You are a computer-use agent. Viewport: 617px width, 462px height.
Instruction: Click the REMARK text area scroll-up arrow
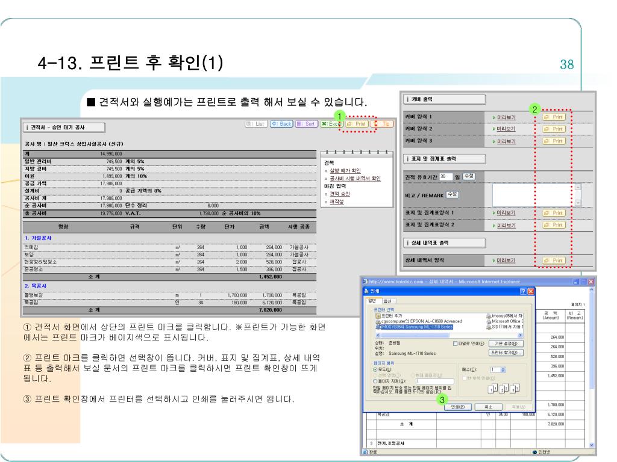pyautogui.click(x=578, y=187)
